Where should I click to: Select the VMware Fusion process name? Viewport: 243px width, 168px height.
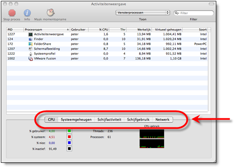(45, 58)
